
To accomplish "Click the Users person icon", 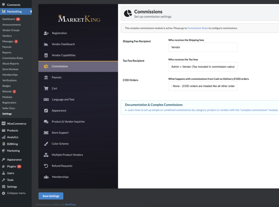I will [3, 173].
